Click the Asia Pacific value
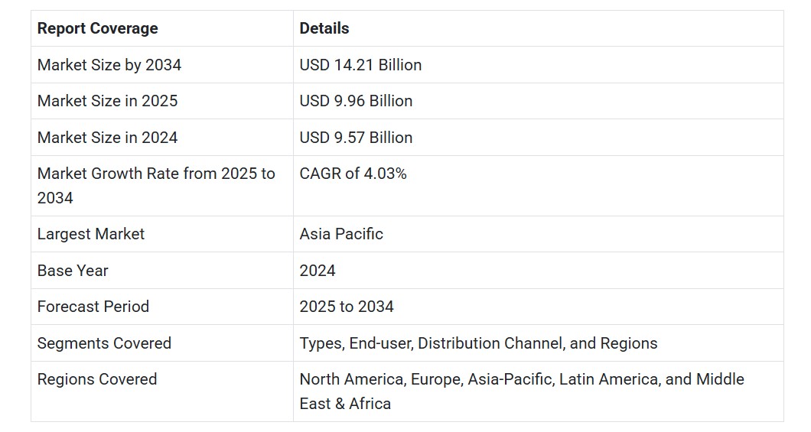811x432 pixels. tap(341, 234)
